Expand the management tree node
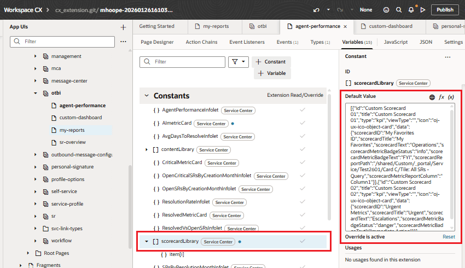This screenshot has width=465, height=268. [x=36, y=56]
